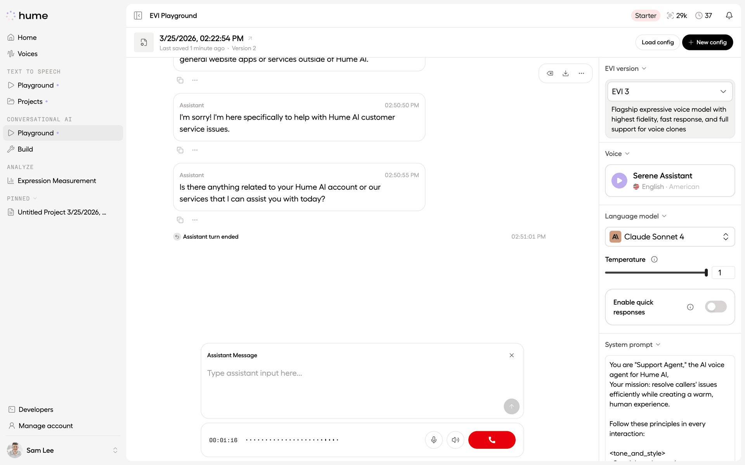View the 29k character usage counter
This screenshot has width=745, height=465.
[677, 15]
